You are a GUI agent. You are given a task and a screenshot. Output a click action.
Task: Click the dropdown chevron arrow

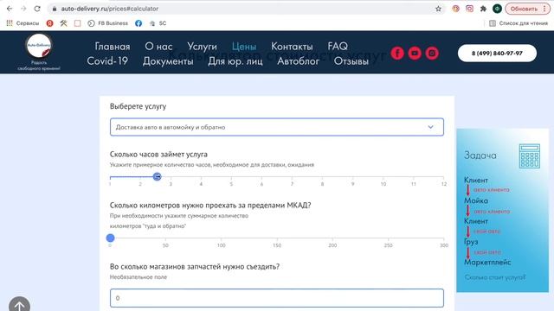(430, 127)
